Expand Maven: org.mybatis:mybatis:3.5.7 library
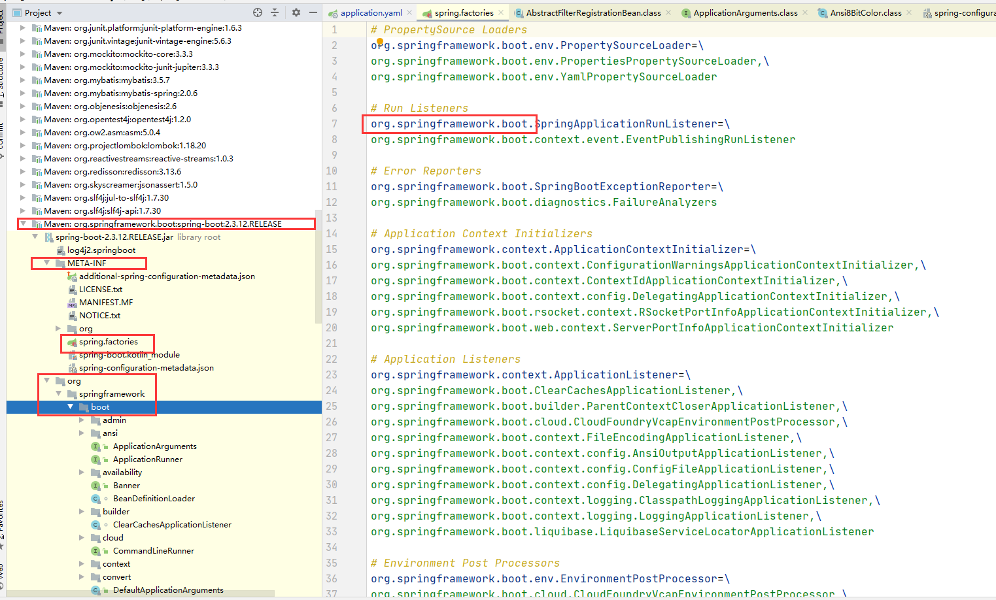 23,80
